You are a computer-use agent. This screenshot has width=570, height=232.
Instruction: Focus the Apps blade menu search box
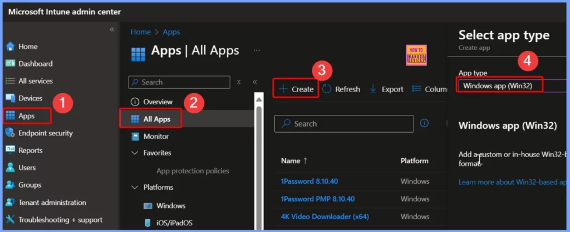tap(179, 82)
